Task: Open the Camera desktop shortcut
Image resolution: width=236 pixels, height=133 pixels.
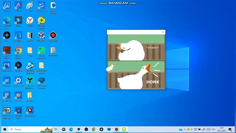Action: pyautogui.click(x=18, y=96)
